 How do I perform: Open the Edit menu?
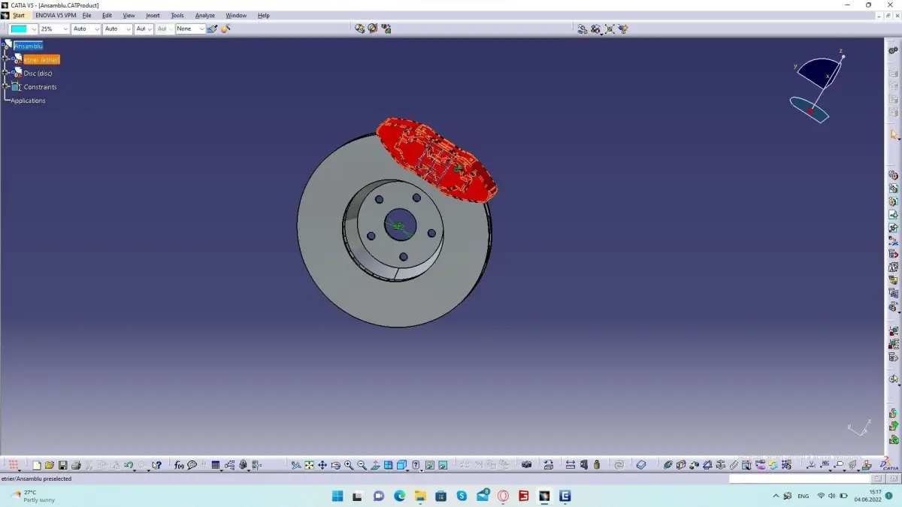tap(107, 15)
